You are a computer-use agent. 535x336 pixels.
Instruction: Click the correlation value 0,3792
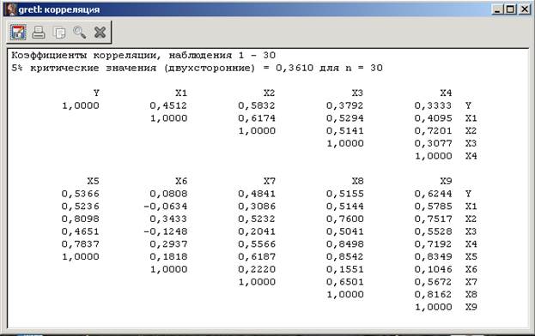tap(345, 105)
